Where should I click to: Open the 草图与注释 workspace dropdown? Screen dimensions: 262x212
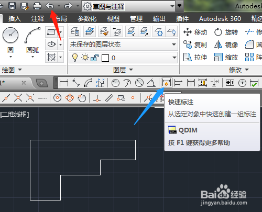128,6
